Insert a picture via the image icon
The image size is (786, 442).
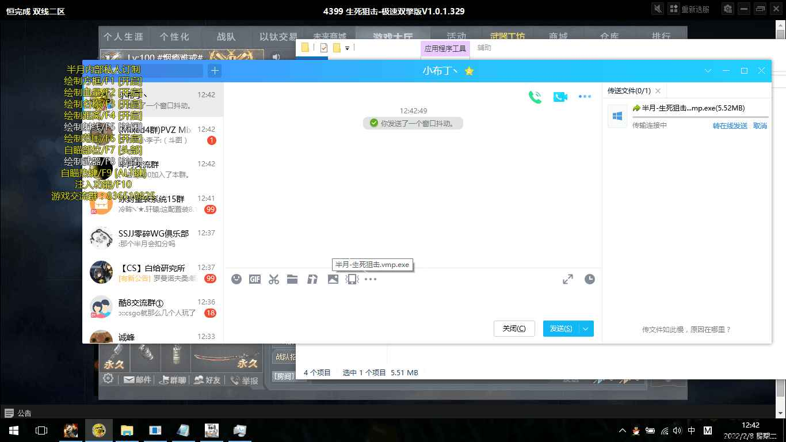click(333, 279)
